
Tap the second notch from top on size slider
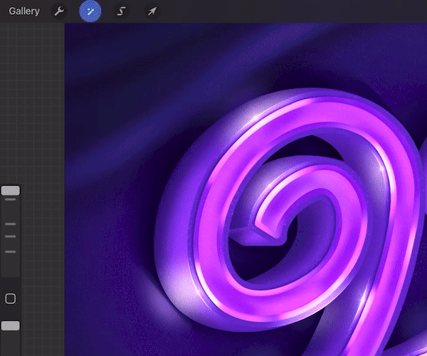(x=11, y=224)
